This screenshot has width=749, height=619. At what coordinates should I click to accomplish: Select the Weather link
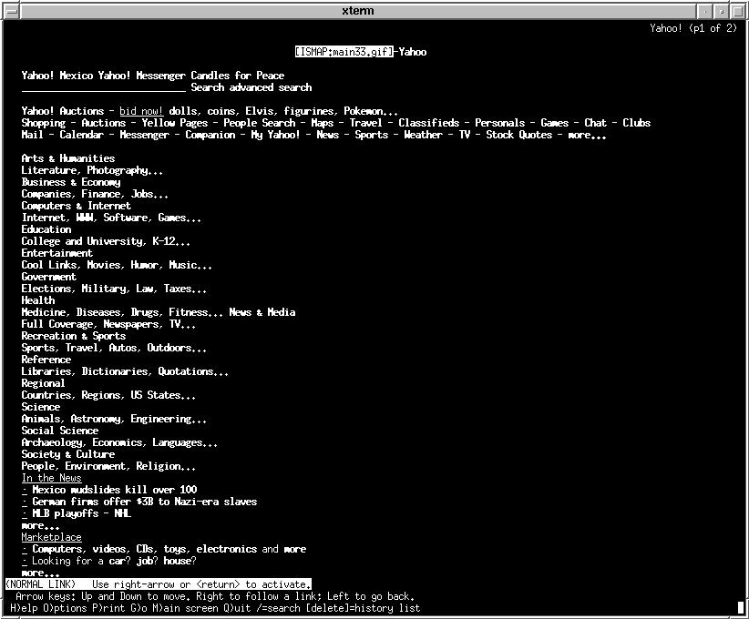(x=423, y=136)
